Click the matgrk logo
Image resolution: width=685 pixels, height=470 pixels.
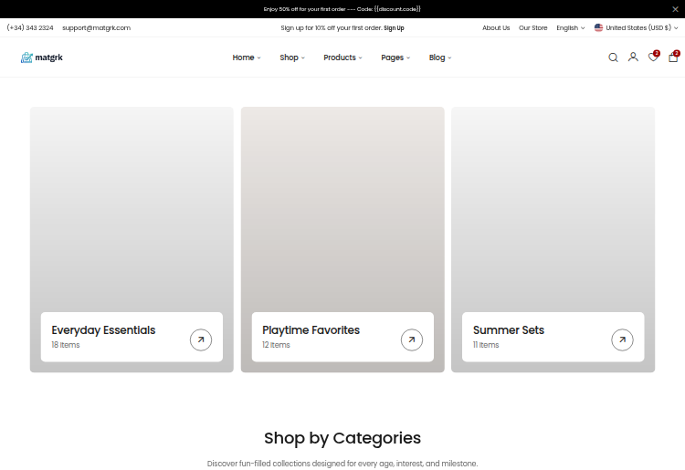41,57
